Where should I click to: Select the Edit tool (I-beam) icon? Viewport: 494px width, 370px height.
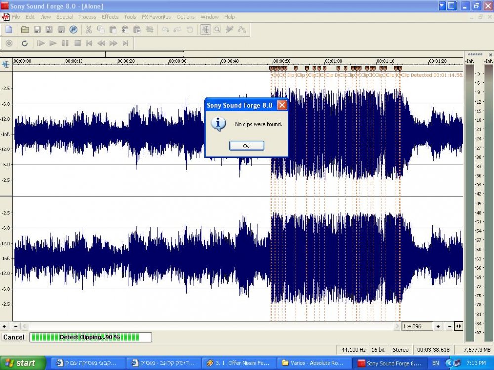(x=206, y=30)
